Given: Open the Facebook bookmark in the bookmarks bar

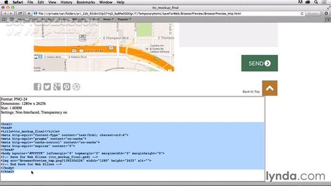Looking at the screenshot, I should [48, 19].
